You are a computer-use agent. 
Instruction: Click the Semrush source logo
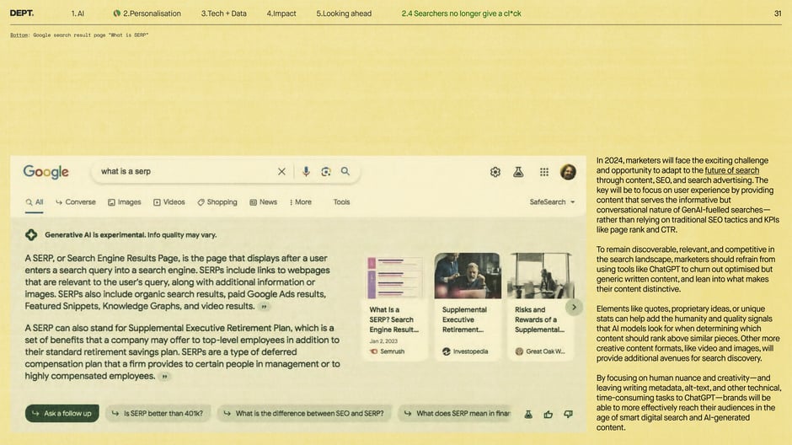click(374, 351)
